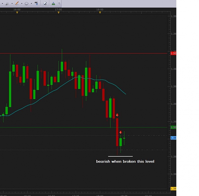Click the blue current price label

(173, 138)
